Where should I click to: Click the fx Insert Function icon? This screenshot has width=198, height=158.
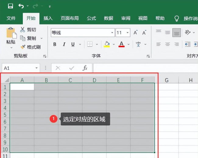point(85,68)
